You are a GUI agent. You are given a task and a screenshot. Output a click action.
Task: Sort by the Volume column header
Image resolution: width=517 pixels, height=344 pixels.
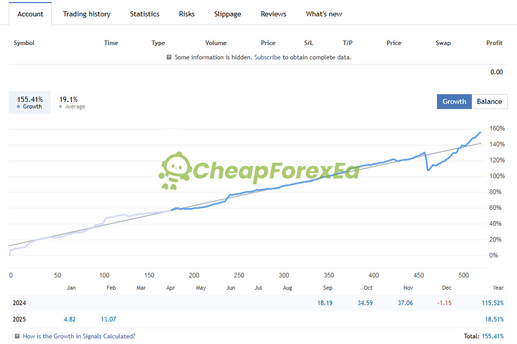(x=215, y=43)
